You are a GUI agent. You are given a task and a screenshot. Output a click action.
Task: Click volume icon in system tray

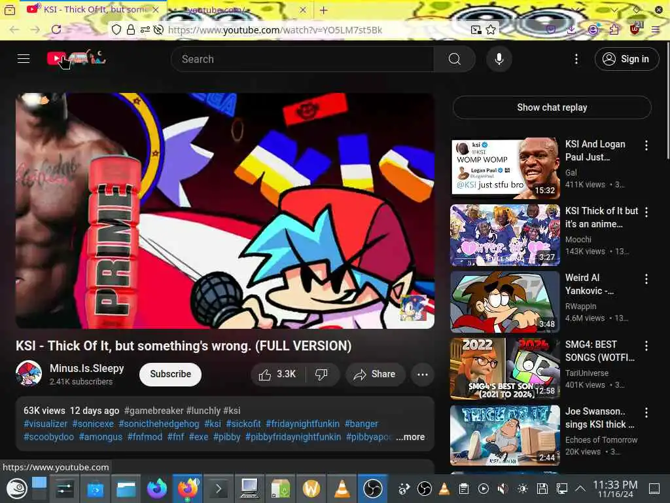(x=503, y=489)
